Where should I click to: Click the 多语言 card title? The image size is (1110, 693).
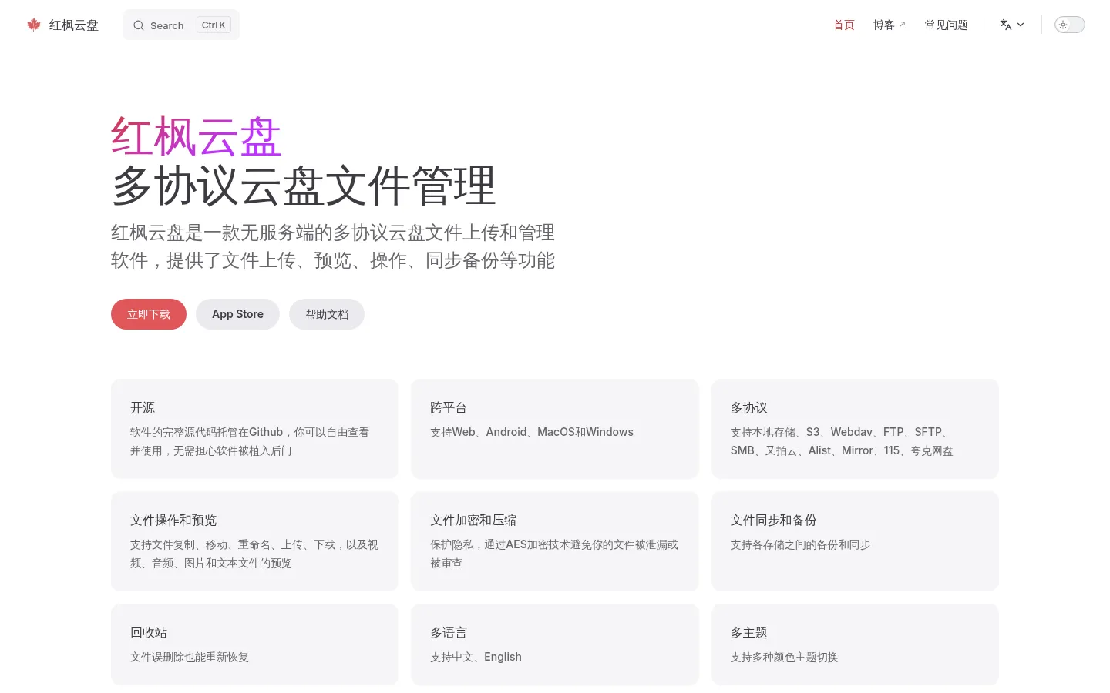click(x=449, y=632)
